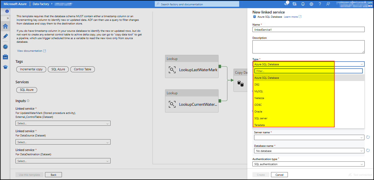Open the Manage toolbox hub
This screenshot has width=374, height=180.
click(x=5, y=57)
